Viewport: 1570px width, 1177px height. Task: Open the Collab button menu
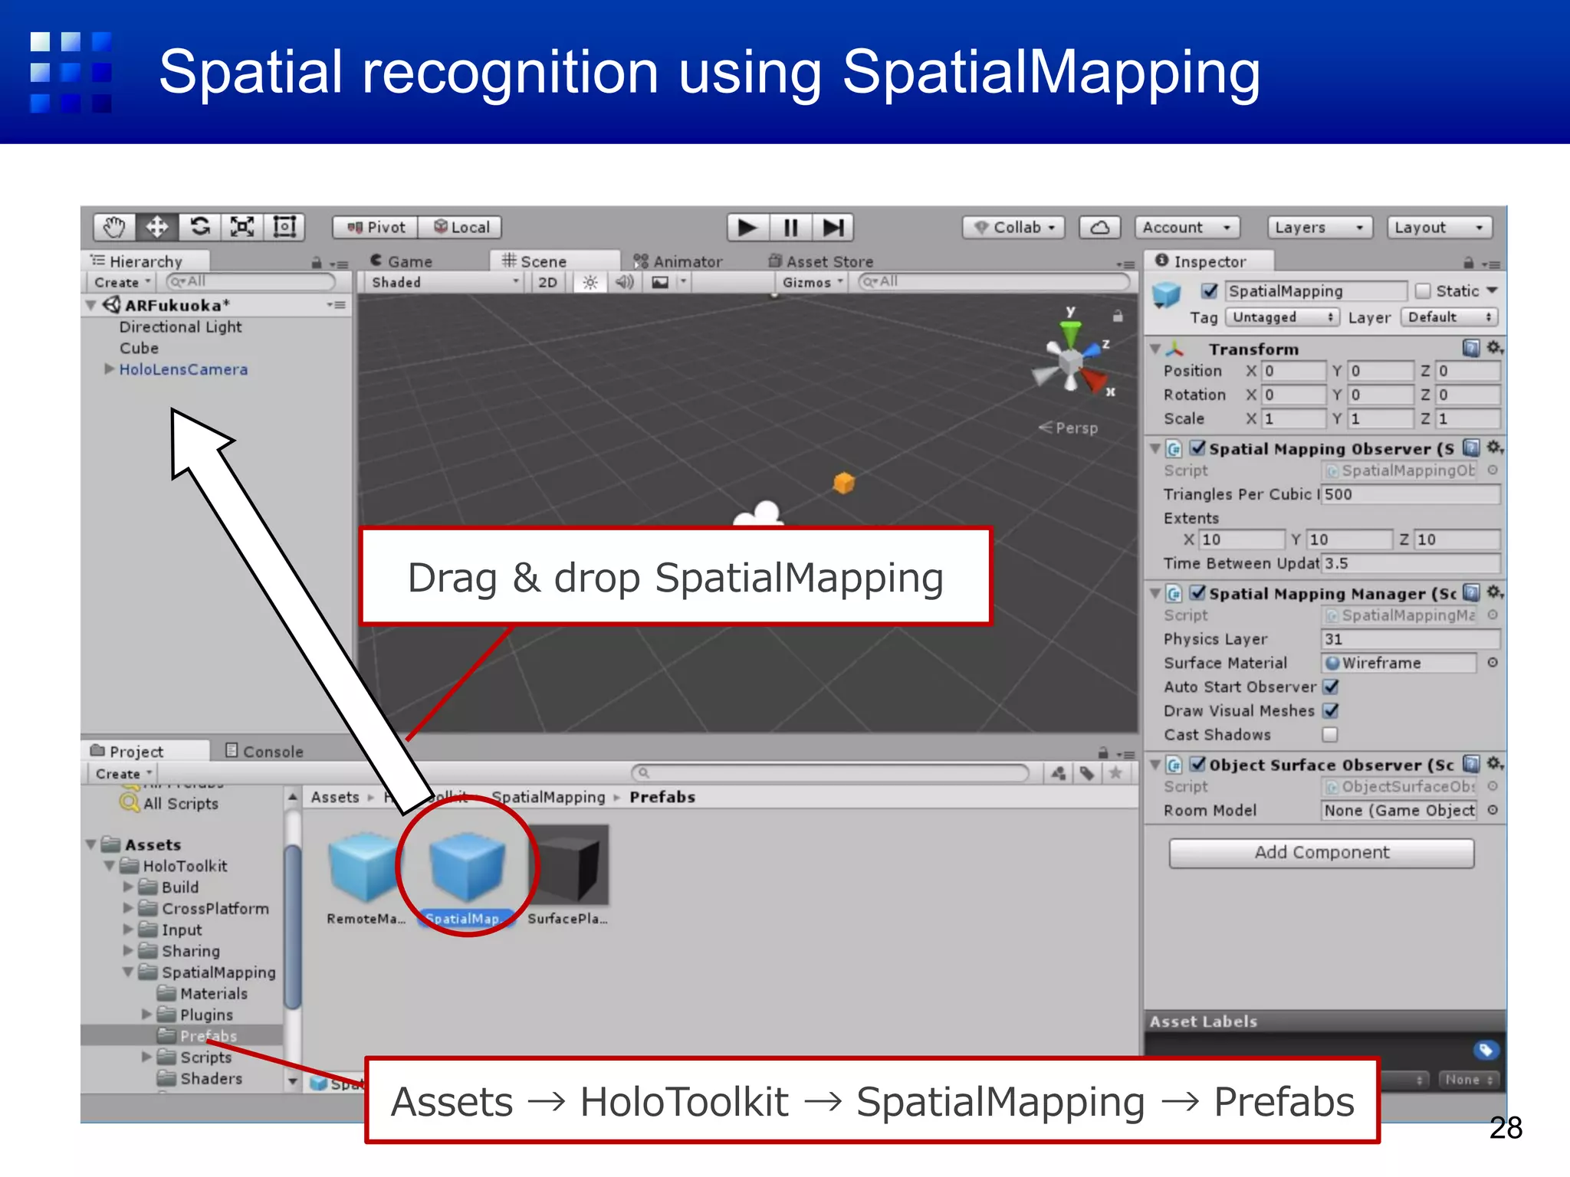pos(1014,228)
